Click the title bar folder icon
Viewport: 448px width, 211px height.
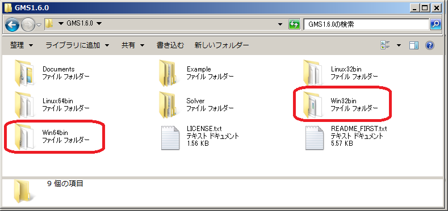tap(8, 8)
